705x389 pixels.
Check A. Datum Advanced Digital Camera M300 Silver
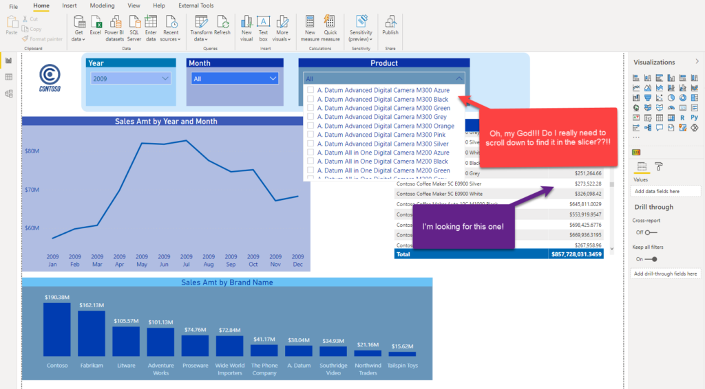[311, 144]
